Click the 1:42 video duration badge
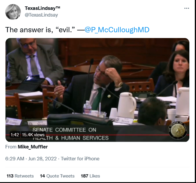This screenshot has height=183, width=196. point(15,134)
